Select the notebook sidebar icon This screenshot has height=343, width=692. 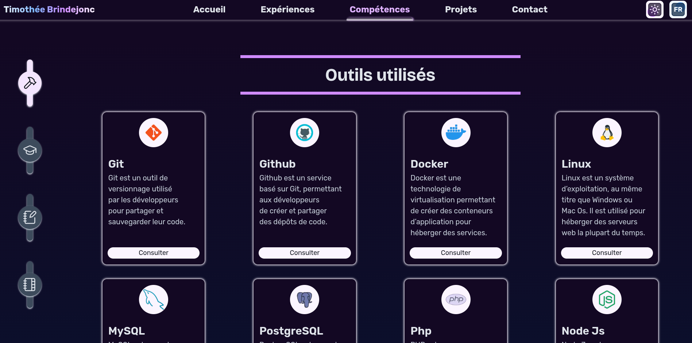point(30,285)
